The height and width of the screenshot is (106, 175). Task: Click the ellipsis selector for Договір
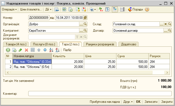coord(166,31)
